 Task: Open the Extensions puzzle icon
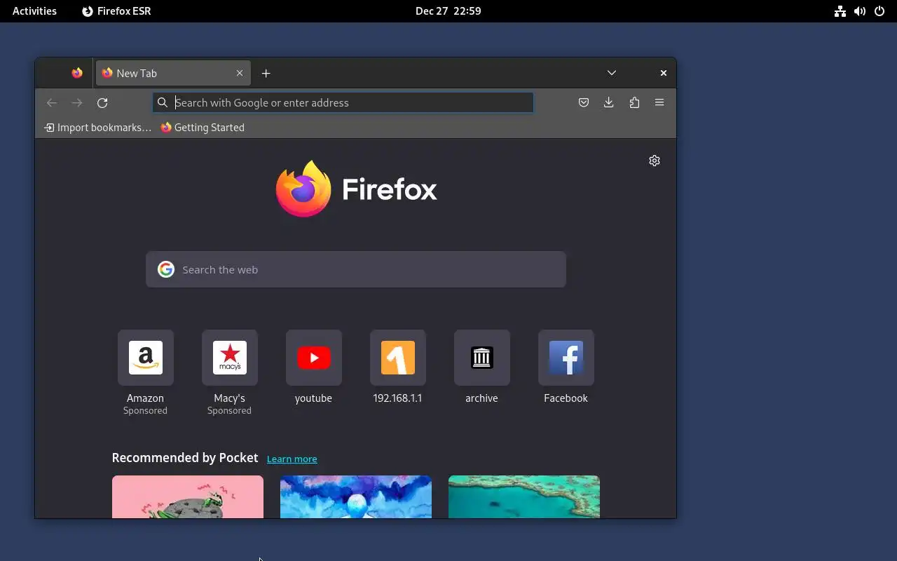pos(634,102)
